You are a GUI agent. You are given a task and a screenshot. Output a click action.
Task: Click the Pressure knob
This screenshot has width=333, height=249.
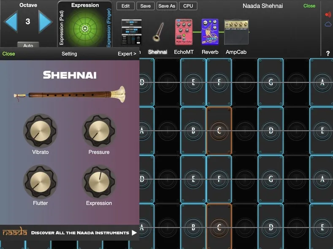pos(99,131)
